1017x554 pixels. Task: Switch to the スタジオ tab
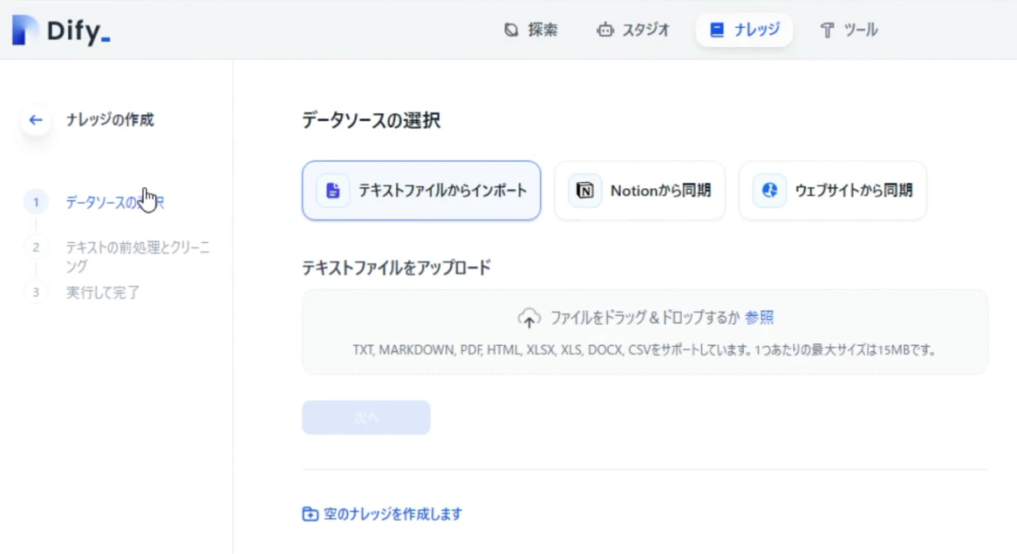pyautogui.click(x=633, y=30)
